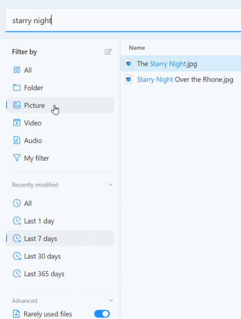241x319 pixels.
Task: Click the Audio music note icon
Action: click(x=17, y=140)
